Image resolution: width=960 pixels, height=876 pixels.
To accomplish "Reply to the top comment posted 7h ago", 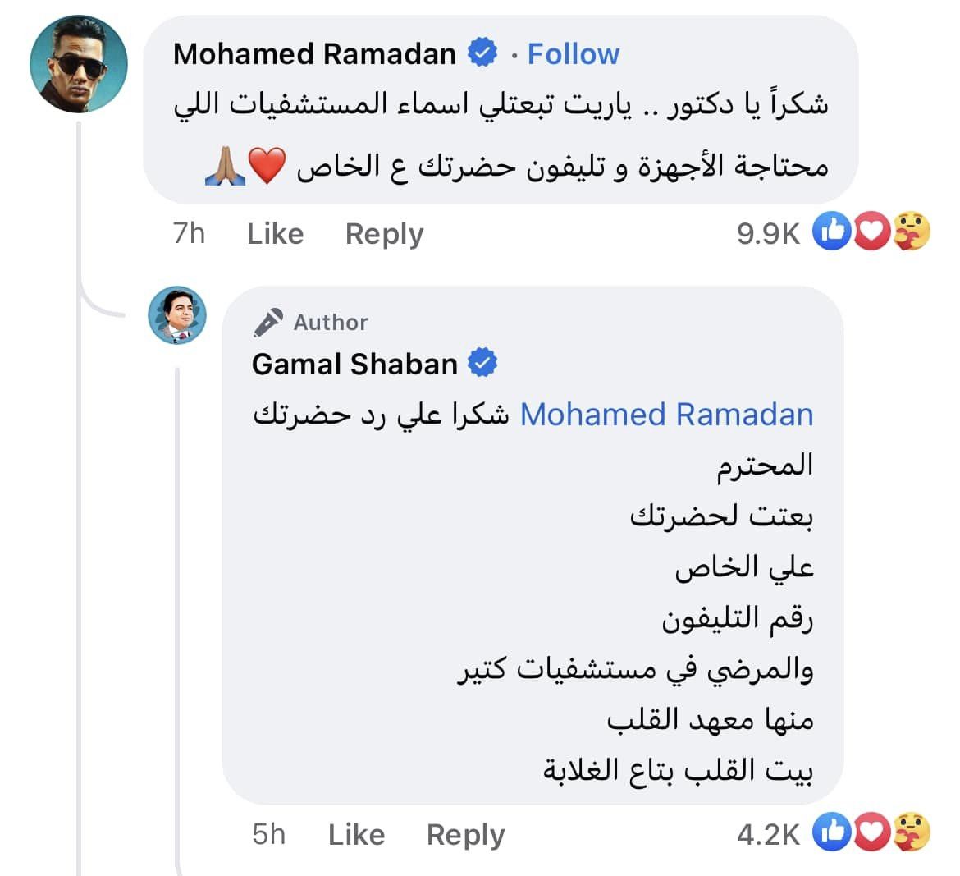I will [384, 234].
